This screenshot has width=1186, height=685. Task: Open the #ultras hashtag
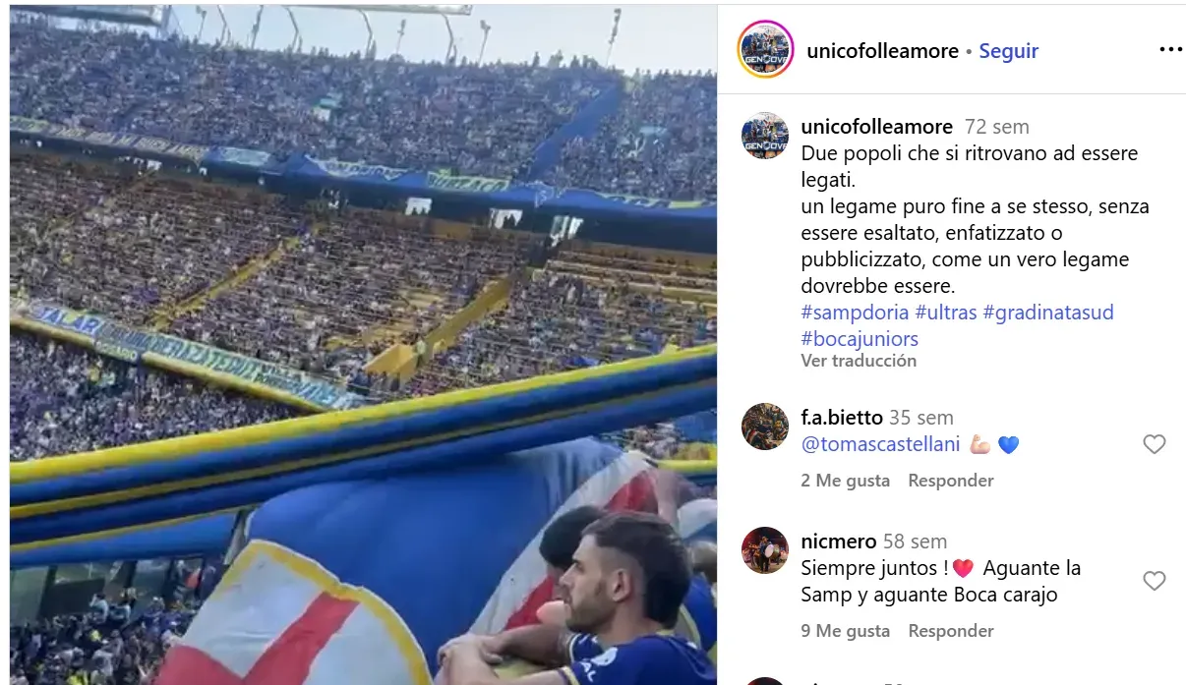pos(946,313)
